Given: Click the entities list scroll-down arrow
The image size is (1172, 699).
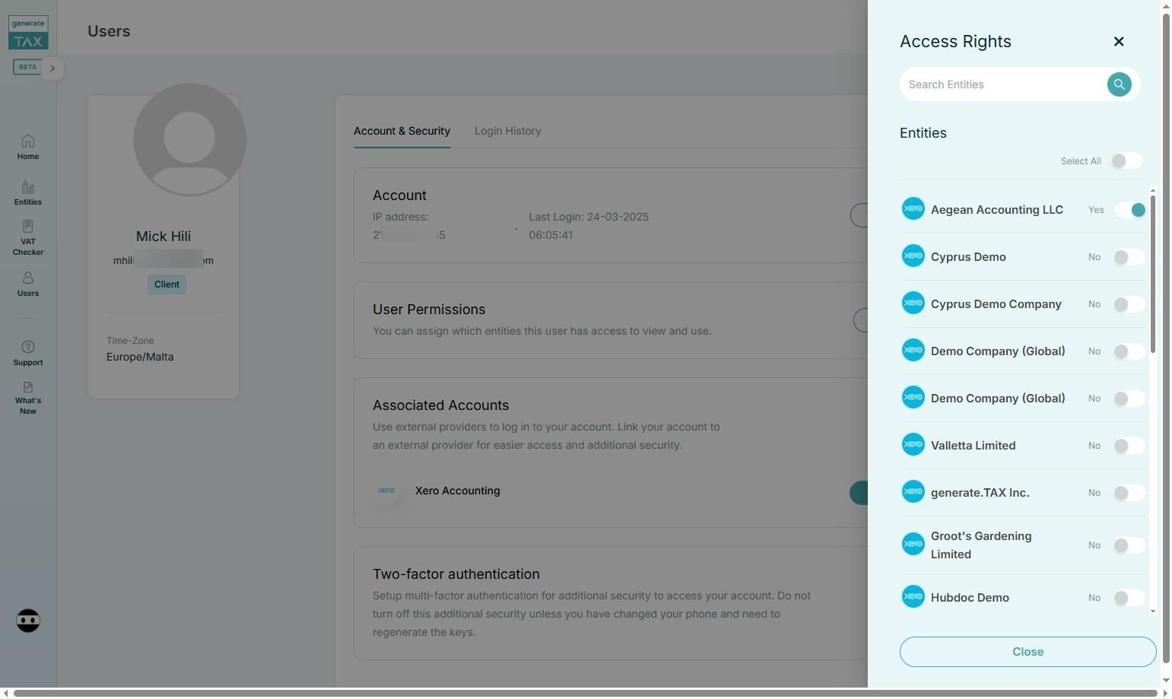Looking at the screenshot, I should pos(1153,611).
